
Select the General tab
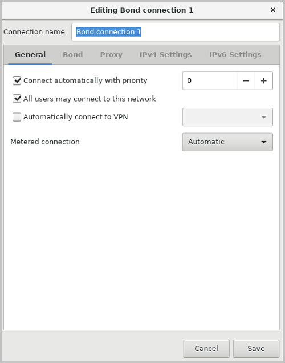(30, 55)
